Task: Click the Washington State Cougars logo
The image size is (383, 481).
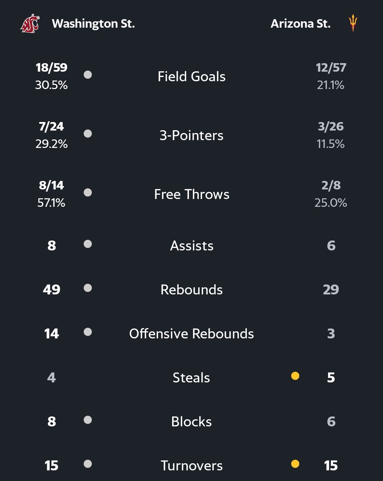Action: click(30, 24)
